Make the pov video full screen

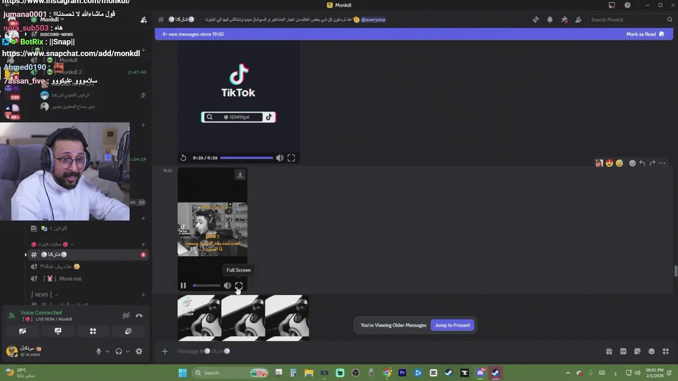click(x=239, y=286)
